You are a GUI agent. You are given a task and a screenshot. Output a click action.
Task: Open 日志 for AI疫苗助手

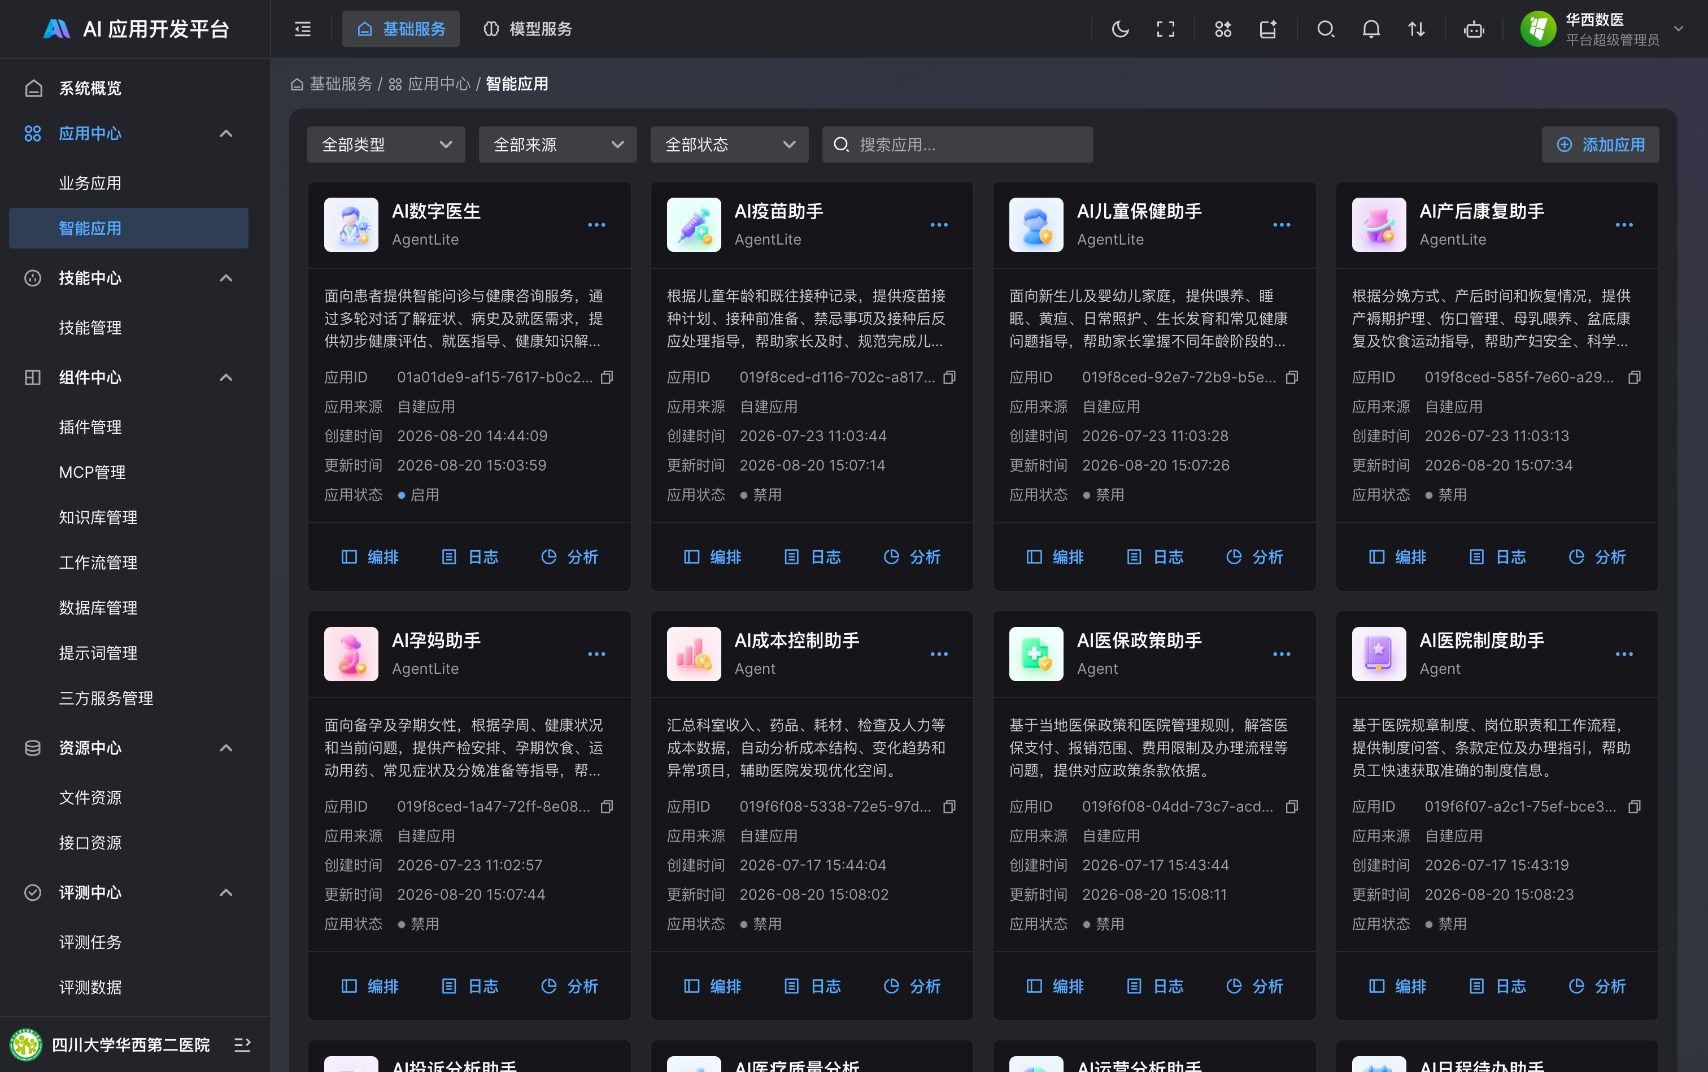[813, 557]
